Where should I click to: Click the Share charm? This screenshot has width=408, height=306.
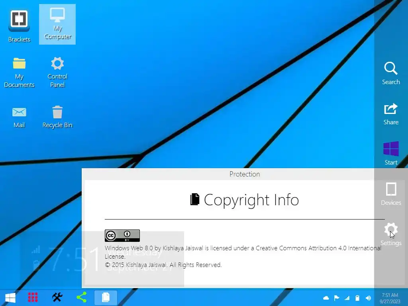[x=391, y=114]
